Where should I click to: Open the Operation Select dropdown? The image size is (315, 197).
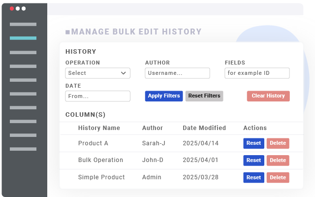97,73
